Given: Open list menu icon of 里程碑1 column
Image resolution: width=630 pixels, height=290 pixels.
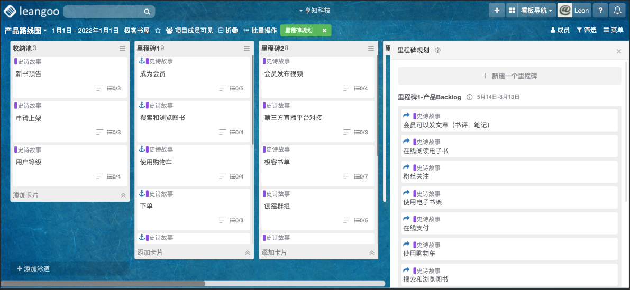Looking at the screenshot, I should [246, 49].
